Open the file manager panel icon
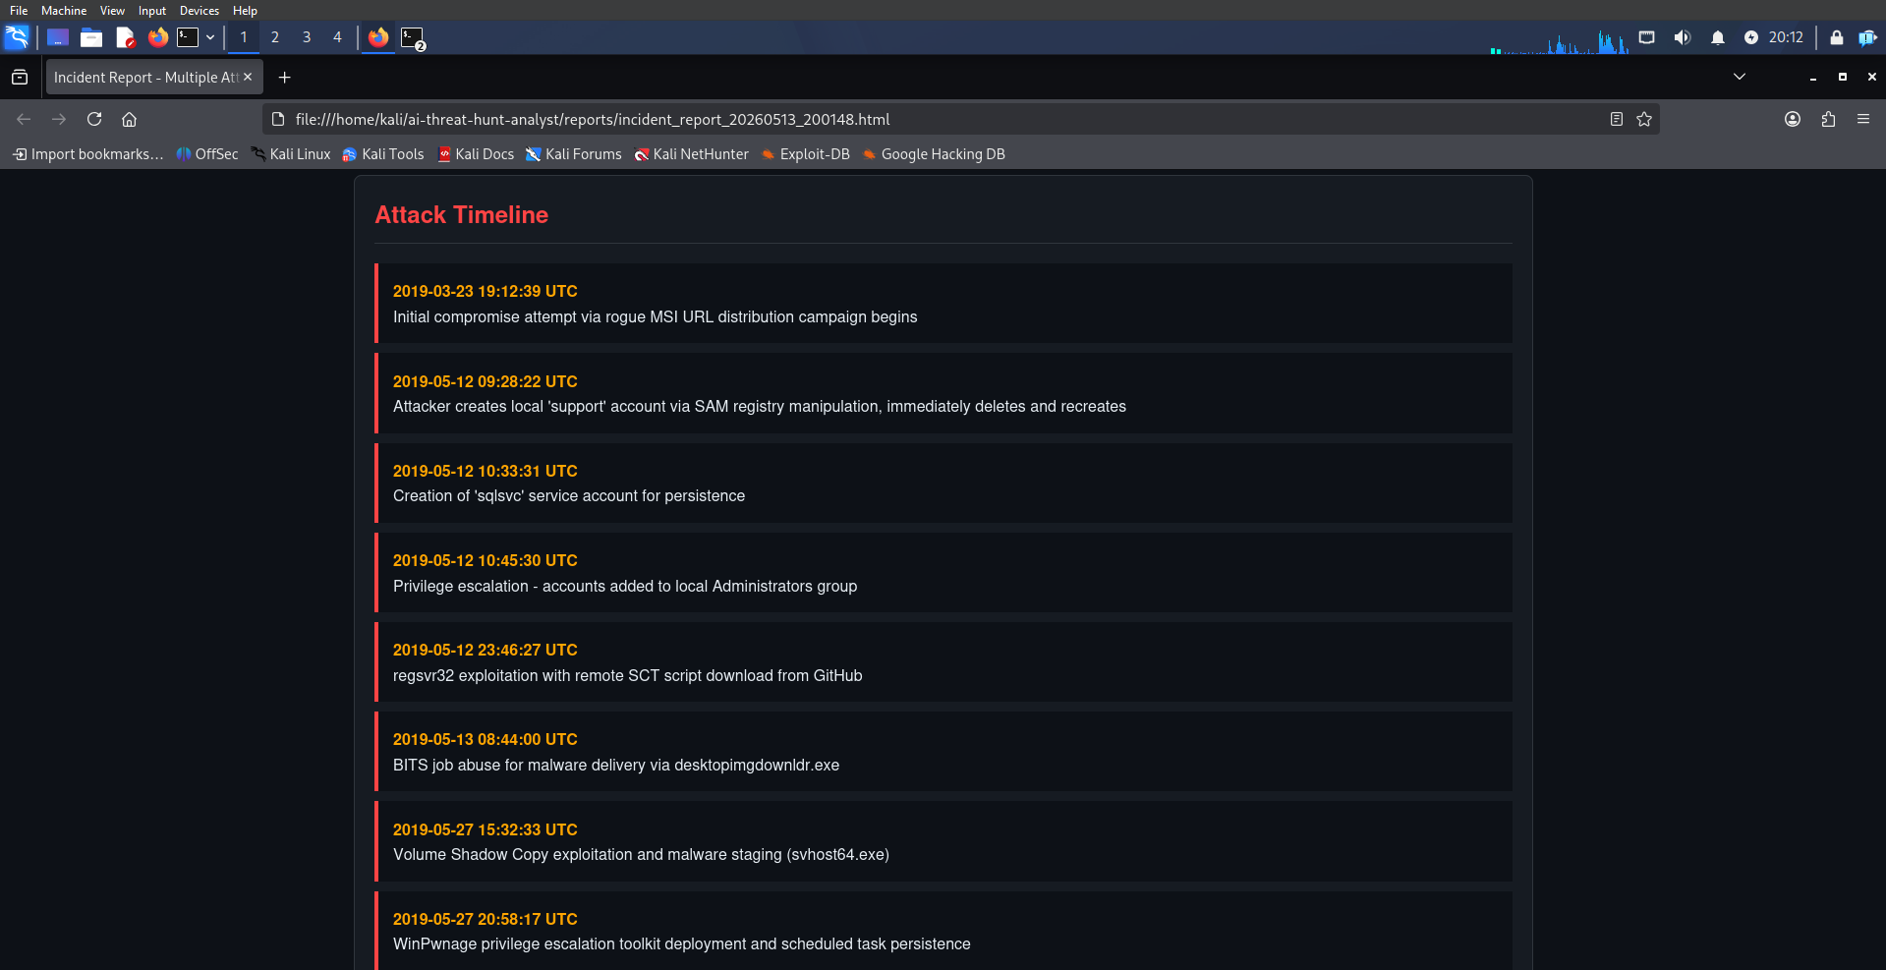 point(91,37)
